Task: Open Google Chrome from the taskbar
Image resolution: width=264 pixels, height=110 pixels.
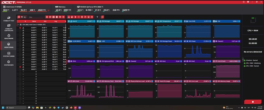Action: coord(54,108)
